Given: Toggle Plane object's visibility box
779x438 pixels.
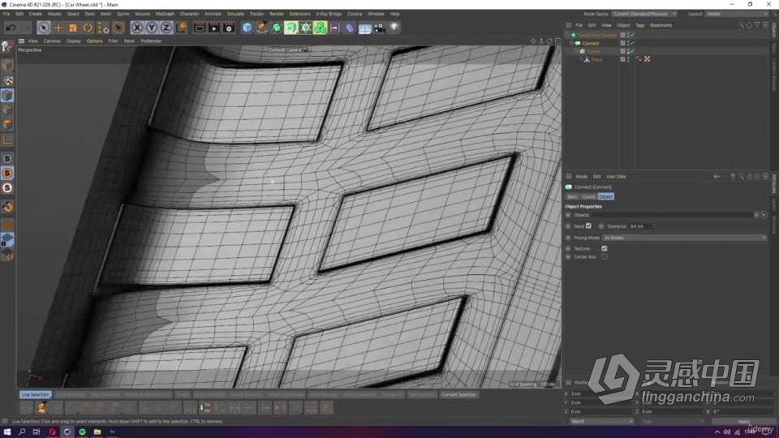Looking at the screenshot, I should point(622,59).
